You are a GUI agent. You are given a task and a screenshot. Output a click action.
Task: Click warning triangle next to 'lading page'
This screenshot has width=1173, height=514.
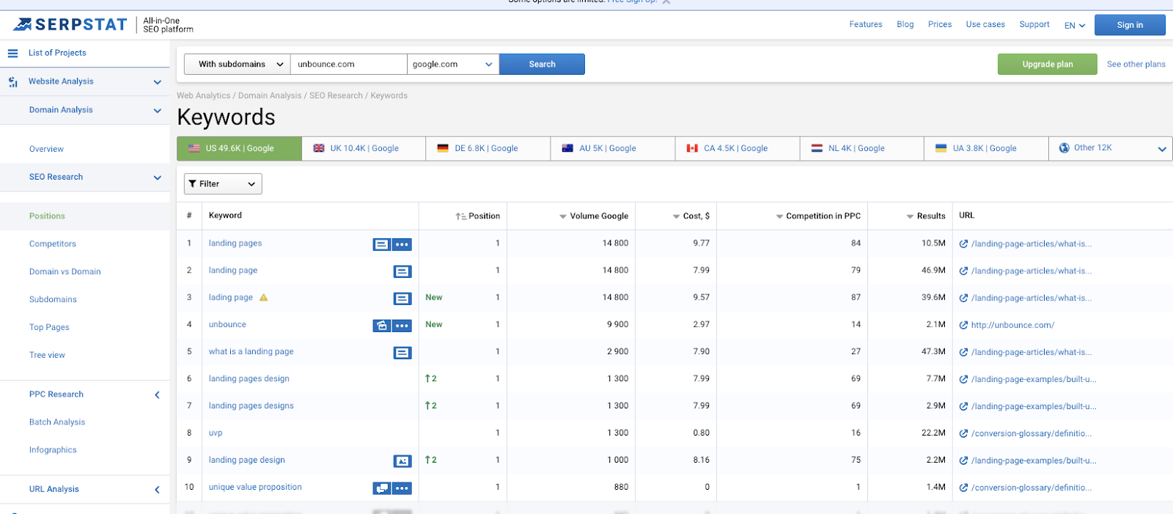[264, 298]
